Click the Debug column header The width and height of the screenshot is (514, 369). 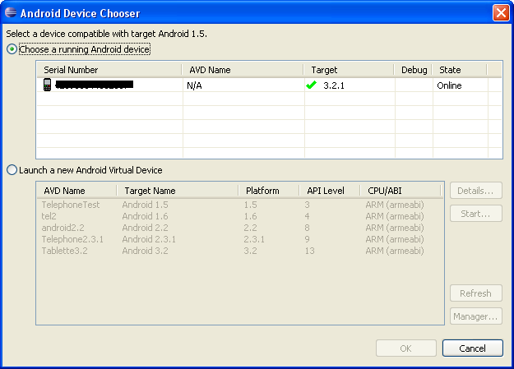click(413, 70)
